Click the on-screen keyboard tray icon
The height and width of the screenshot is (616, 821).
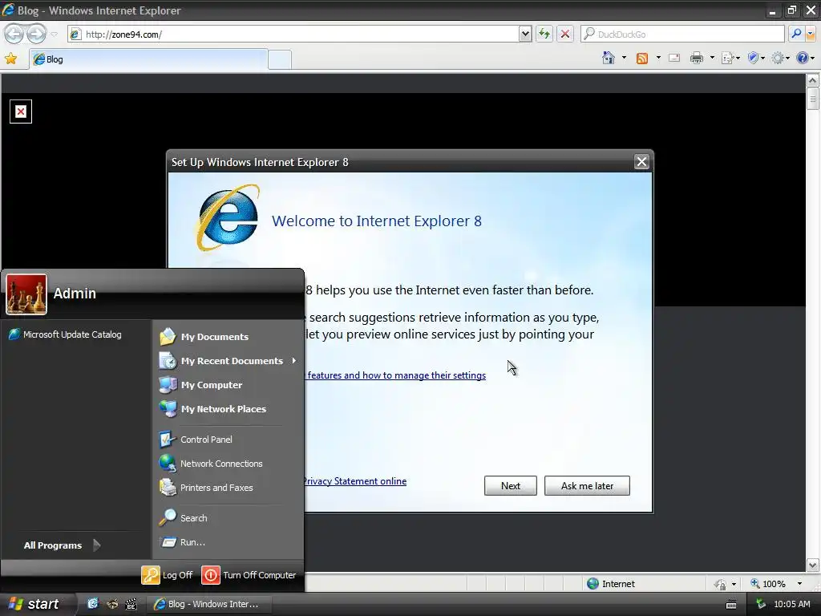click(x=731, y=605)
